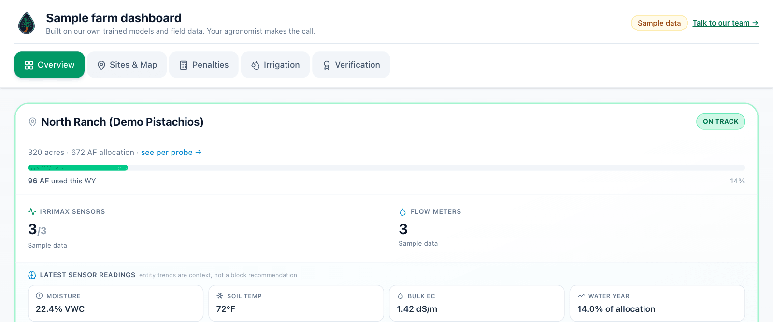Click the entity trends are context note
Viewport: 773px width, 322px height.
[x=218, y=275]
